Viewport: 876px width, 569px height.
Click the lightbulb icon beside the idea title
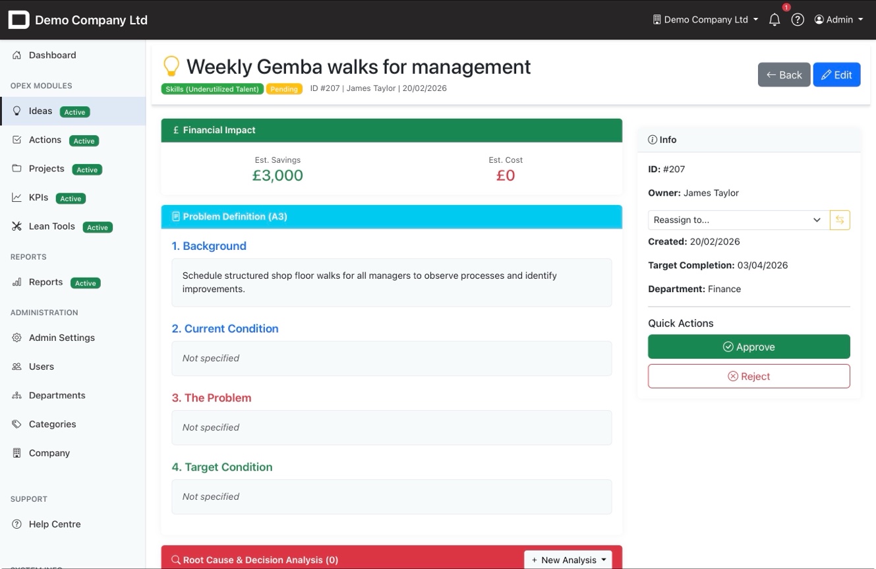tap(171, 67)
